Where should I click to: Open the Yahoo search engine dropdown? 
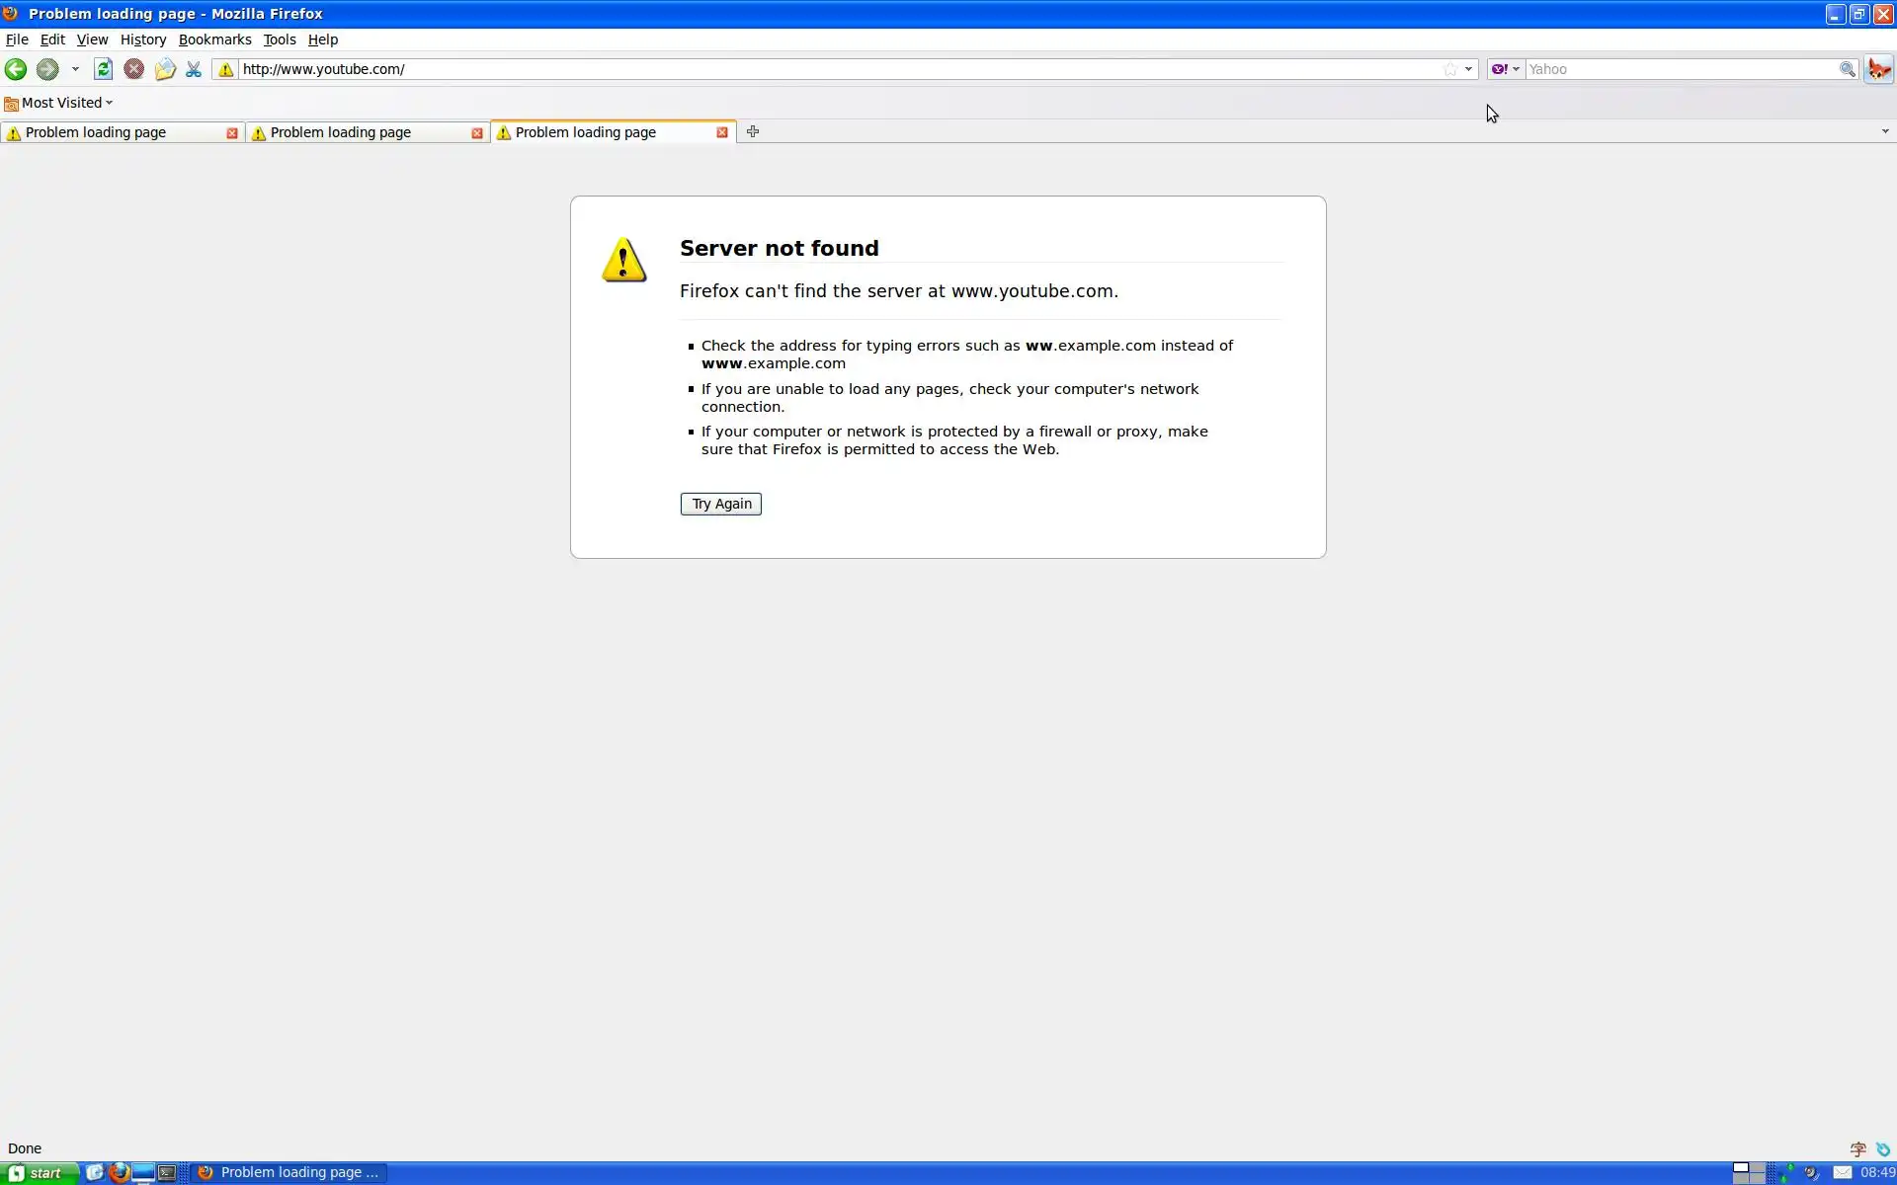[1506, 69]
